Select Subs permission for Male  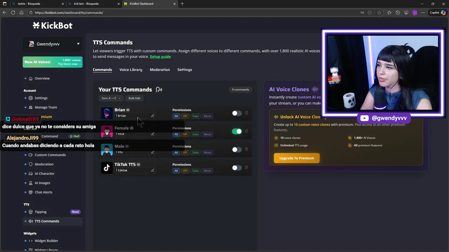[195, 153]
